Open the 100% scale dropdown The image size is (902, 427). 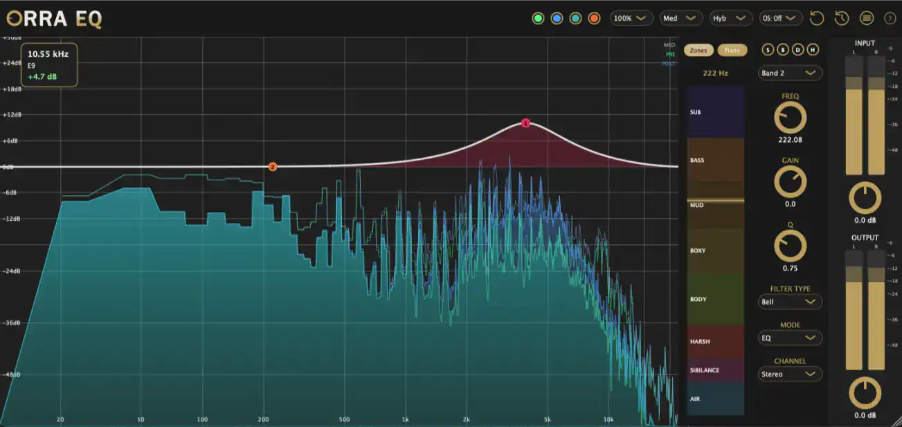click(x=631, y=18)
